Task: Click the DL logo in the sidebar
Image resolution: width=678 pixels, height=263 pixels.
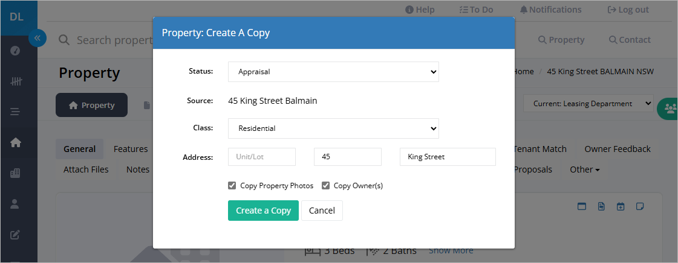Action: [16, 17]
